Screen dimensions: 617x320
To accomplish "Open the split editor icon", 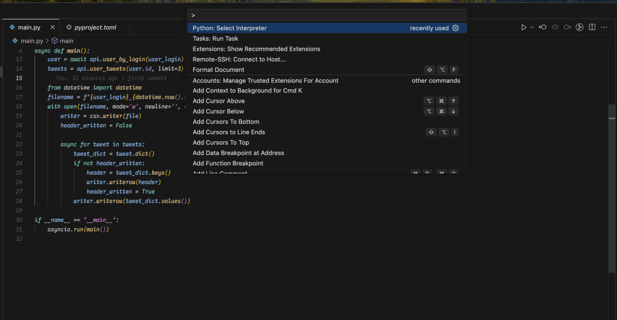I will coord(593,27).
